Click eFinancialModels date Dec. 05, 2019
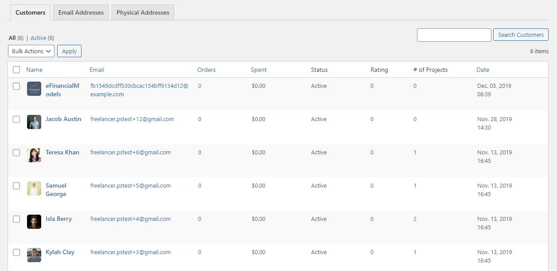This screenshot has height=271, width=557. (x=494, y=86)
